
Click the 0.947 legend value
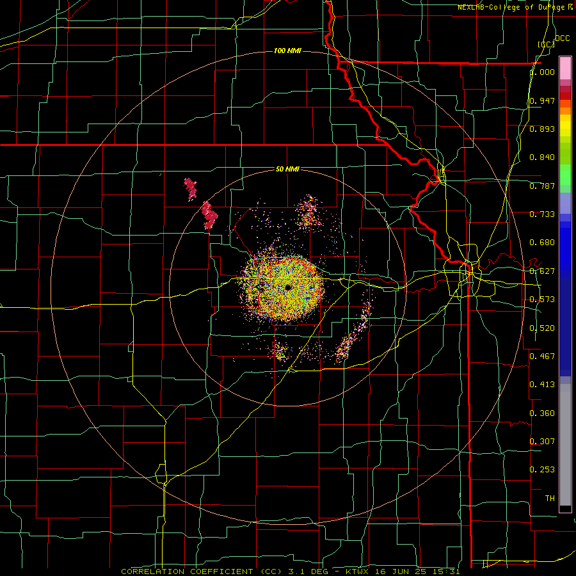[x=542, y=100]
